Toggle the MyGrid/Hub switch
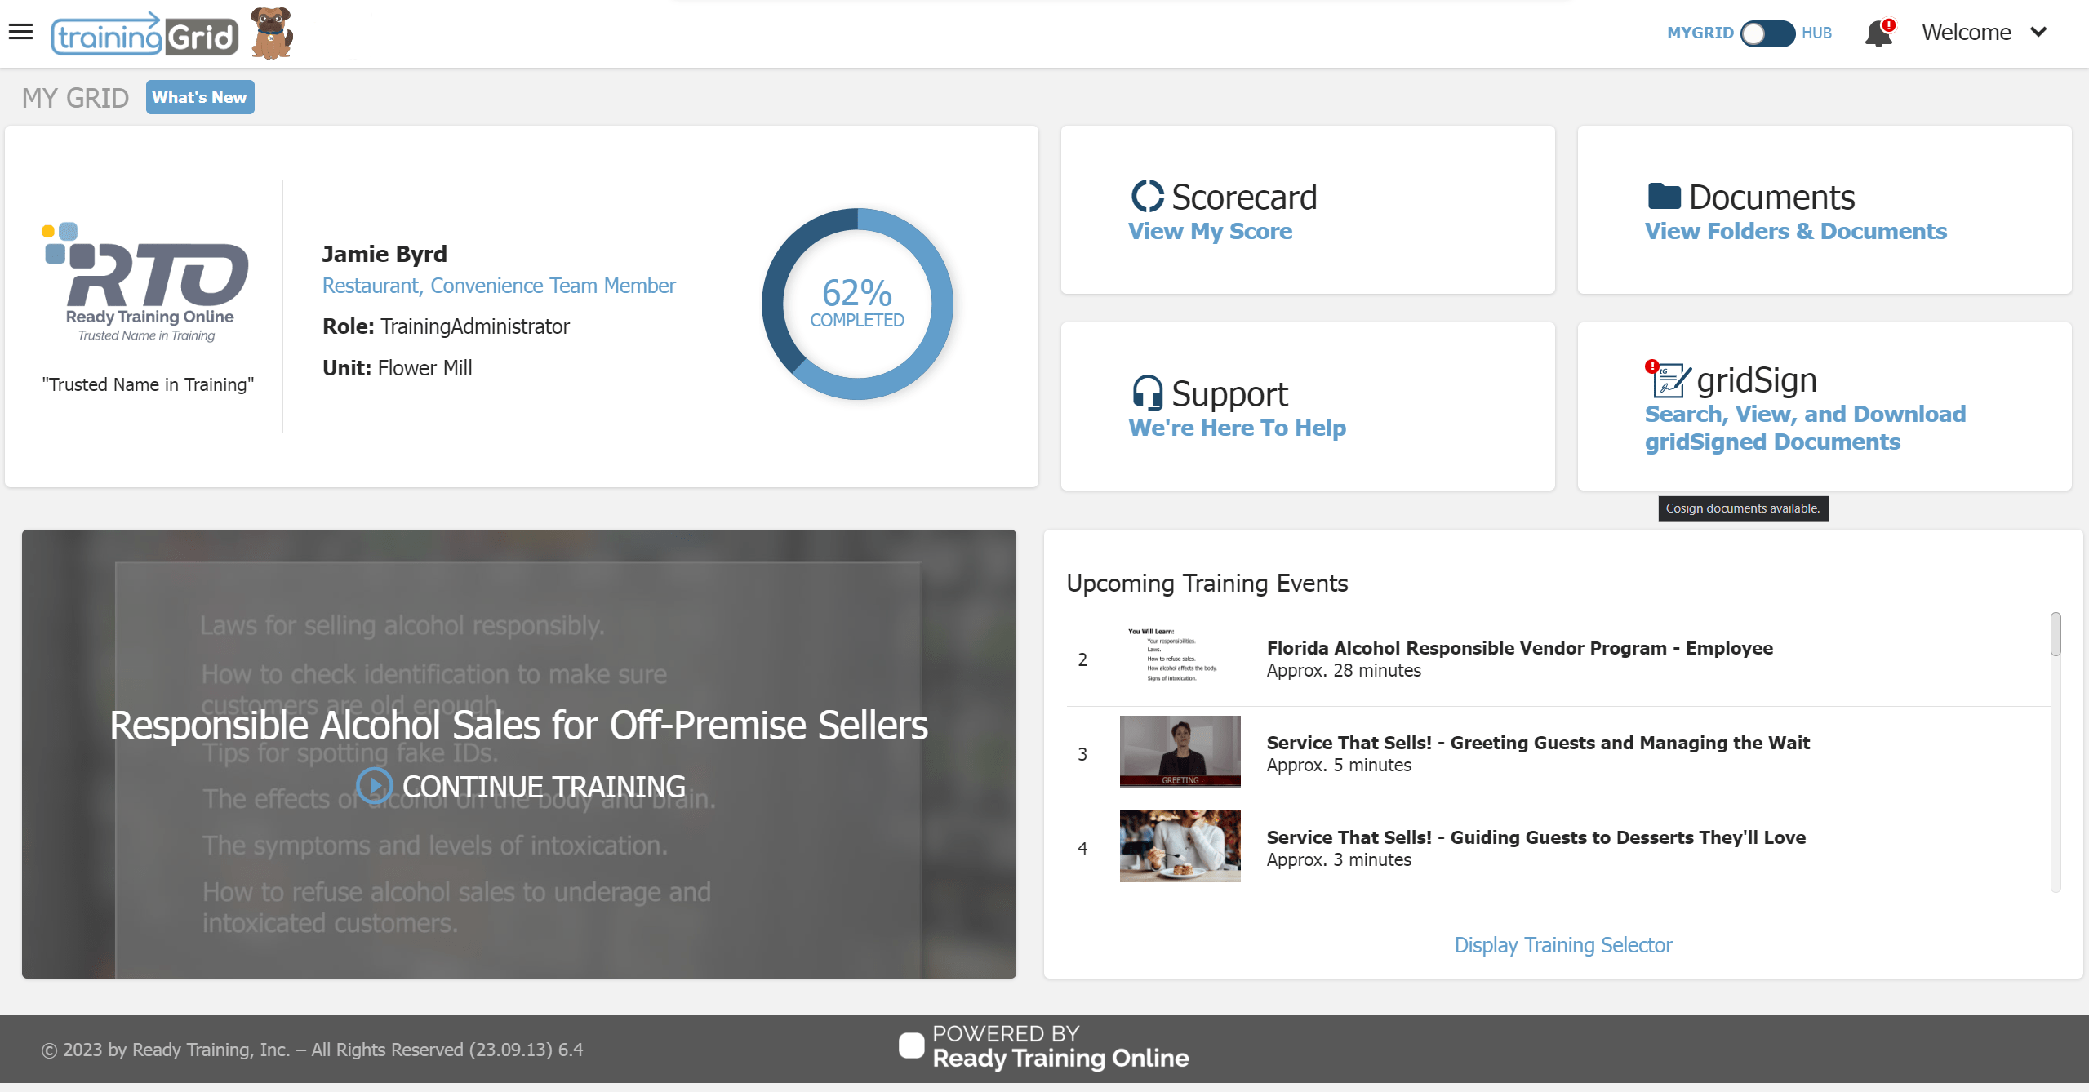The height and width of the screenshot is (1092, 2089). pos(1767,33)
